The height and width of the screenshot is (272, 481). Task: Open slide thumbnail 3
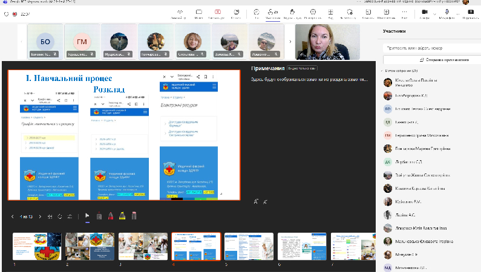[143, 247]
